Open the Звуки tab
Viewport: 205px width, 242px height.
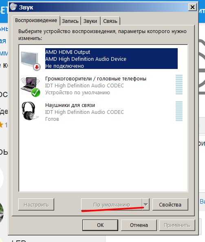coord(90,21)
